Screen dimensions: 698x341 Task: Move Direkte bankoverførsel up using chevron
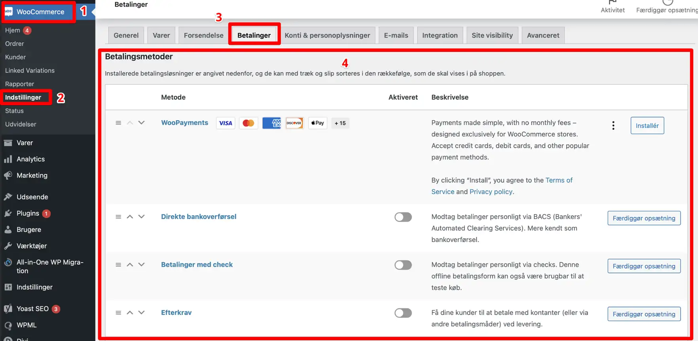[x=130, y=217]
